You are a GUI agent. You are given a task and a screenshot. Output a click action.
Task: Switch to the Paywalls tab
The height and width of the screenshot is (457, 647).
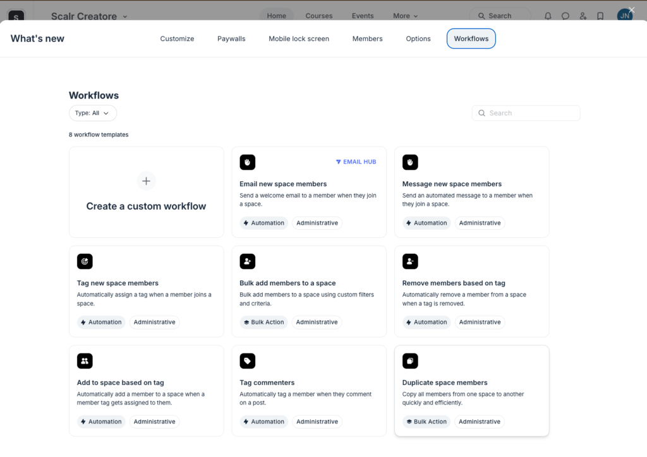231,39
